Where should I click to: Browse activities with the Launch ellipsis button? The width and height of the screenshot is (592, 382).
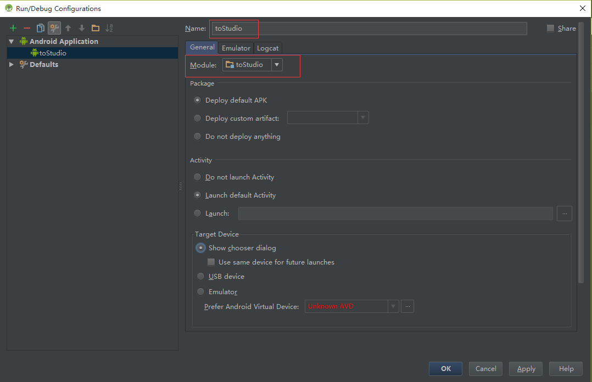pyautogui.click(x=565, y=214)
